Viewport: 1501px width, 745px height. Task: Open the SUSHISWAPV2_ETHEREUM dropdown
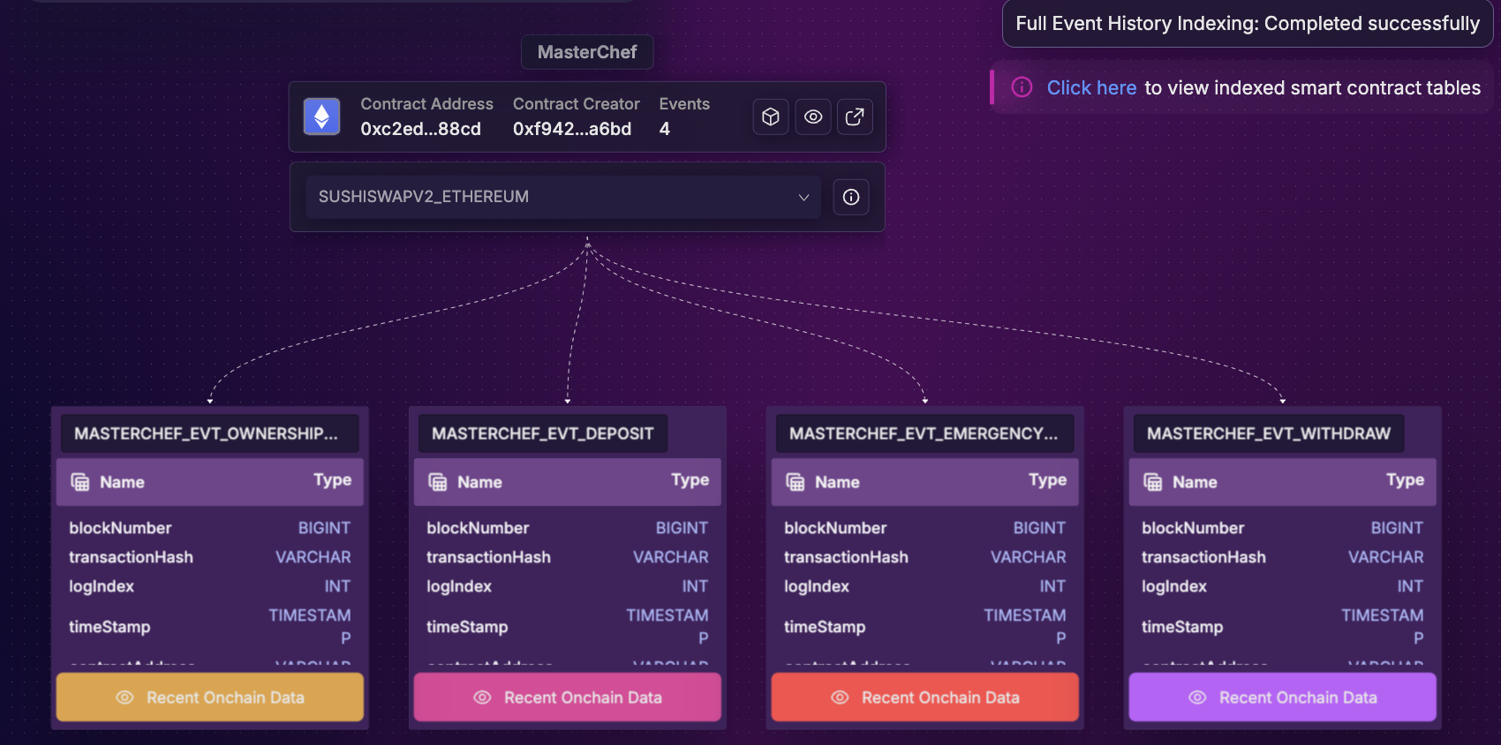tap(563, 197)
